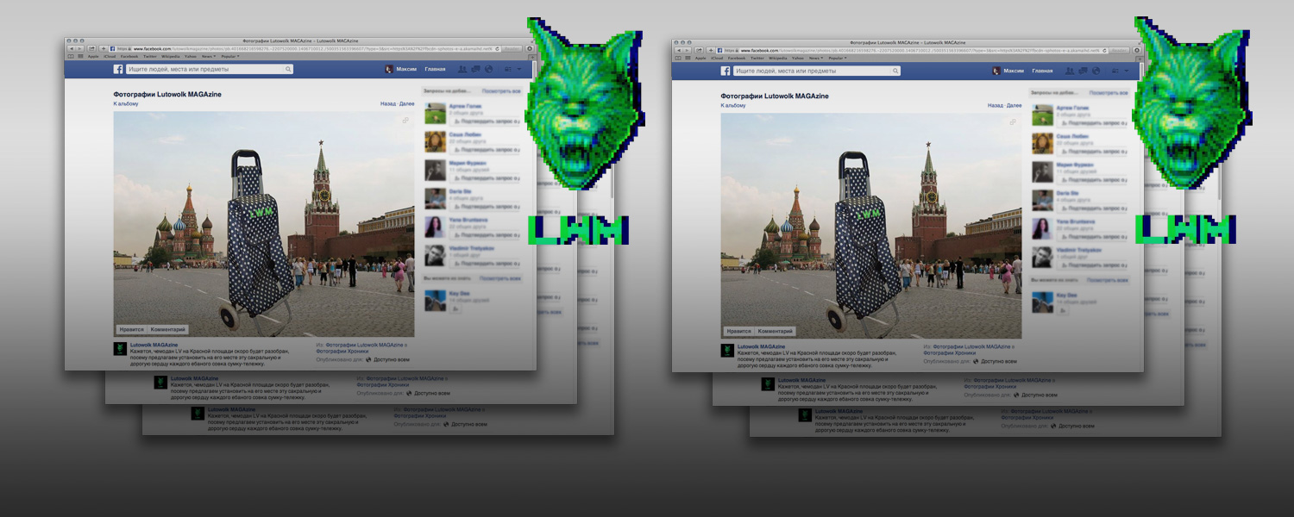
Task: Open iCloud bookmark in left front window
Action: (110, 57)
